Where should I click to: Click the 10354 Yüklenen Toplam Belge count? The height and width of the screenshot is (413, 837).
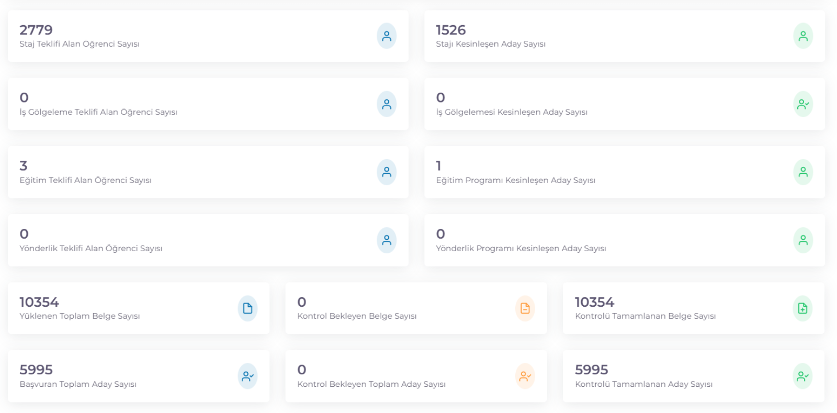39,302
